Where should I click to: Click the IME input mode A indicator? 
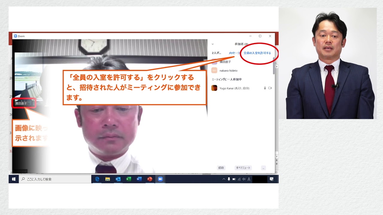tap(249, 179)
